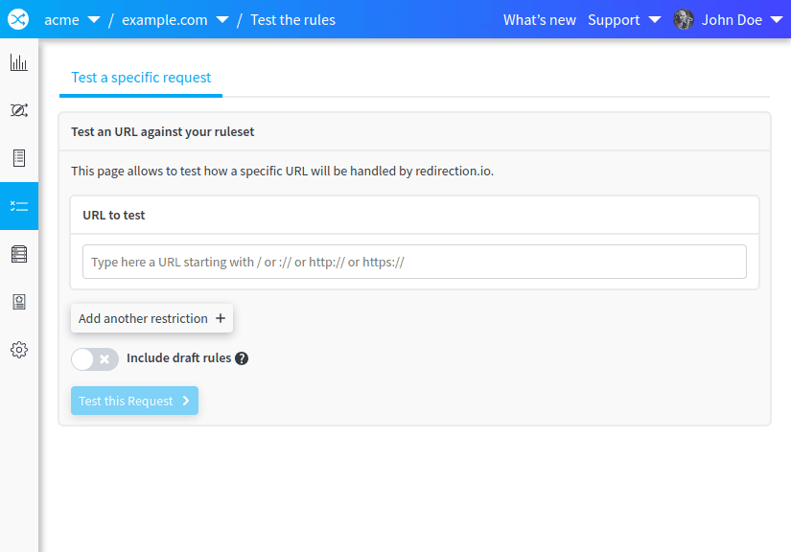Open the What's new link
Image resolution: width=791 pixels, height=552 pixels.
[x=539, y=20]
